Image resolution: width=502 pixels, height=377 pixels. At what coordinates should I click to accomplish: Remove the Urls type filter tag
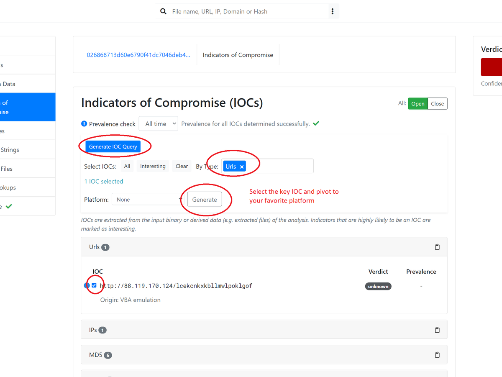(x=242, y=167)
